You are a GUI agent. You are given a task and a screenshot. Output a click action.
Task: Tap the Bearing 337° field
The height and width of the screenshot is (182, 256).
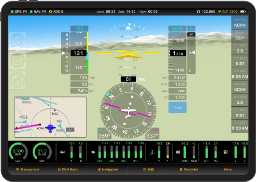click(240, 36)
